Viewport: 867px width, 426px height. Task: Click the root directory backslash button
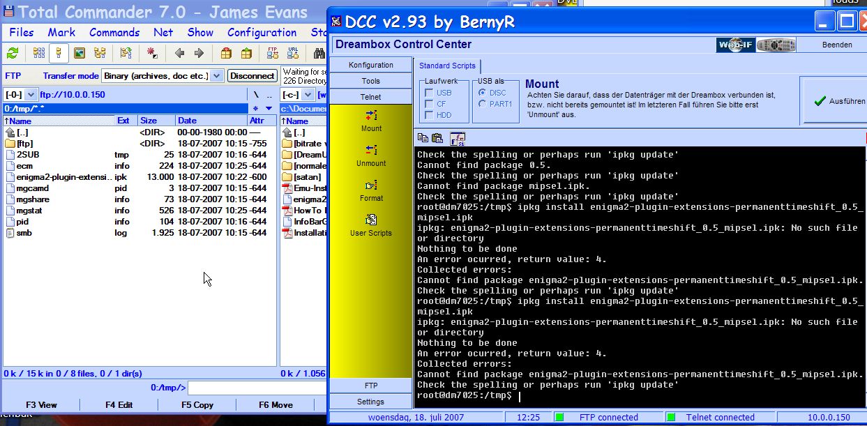256,95
